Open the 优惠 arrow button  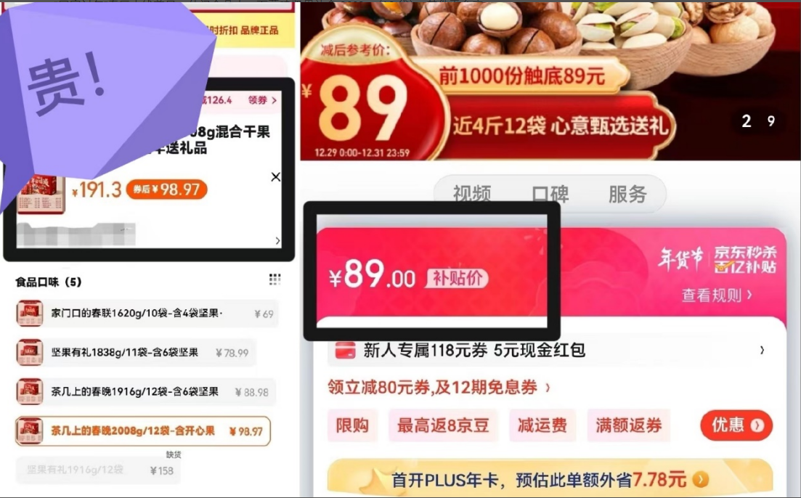pos(736,425)
